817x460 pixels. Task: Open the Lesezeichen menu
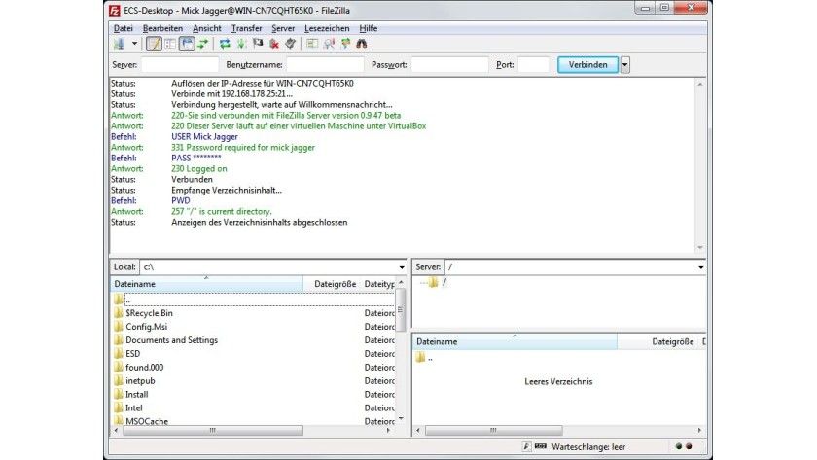pyautogui.click(x=327, y=28)
